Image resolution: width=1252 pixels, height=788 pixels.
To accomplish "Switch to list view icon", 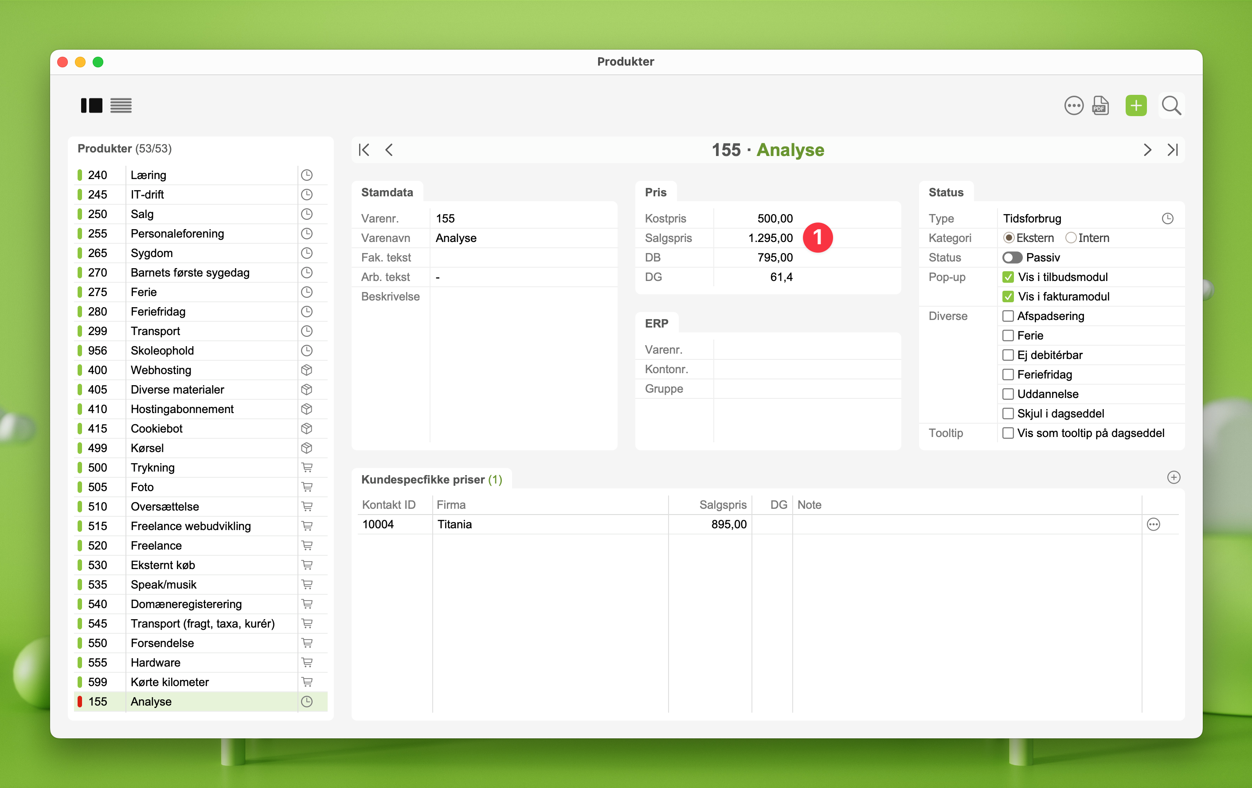I will (x=121, y=105).
